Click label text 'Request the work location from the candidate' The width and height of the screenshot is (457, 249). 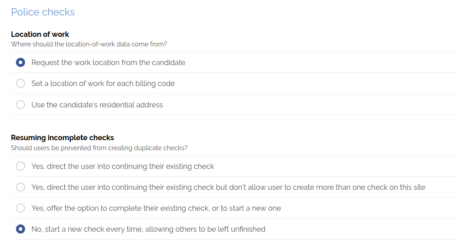pyautogui.click(x=108, y=62)
